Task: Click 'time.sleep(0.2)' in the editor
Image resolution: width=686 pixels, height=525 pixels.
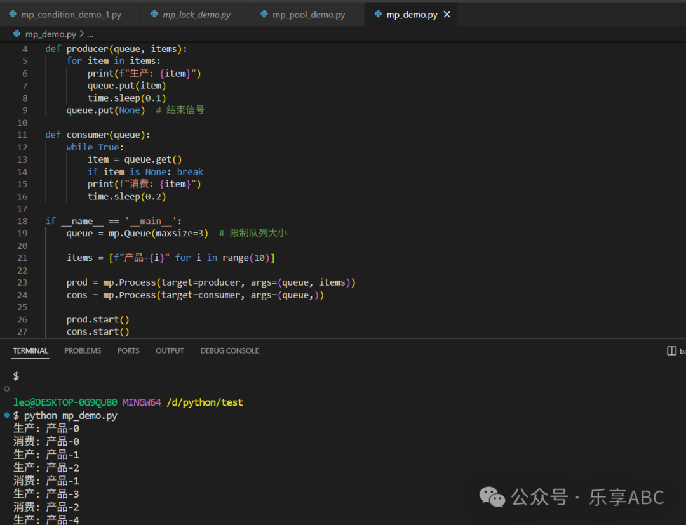Action: tap(127, 196)
